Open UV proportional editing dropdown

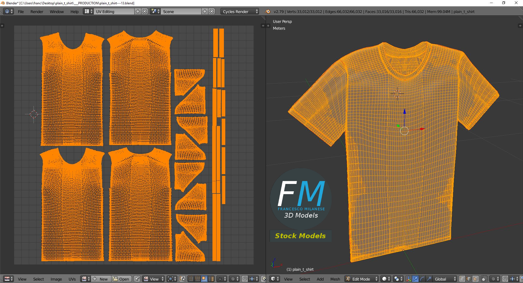[x=234, y=279]
